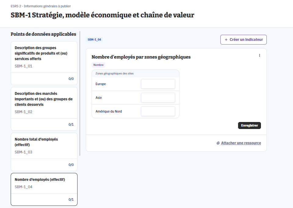Click the Zones géographiques des sites header
This screenshot has height=208, width=293.
click(114, 74)
